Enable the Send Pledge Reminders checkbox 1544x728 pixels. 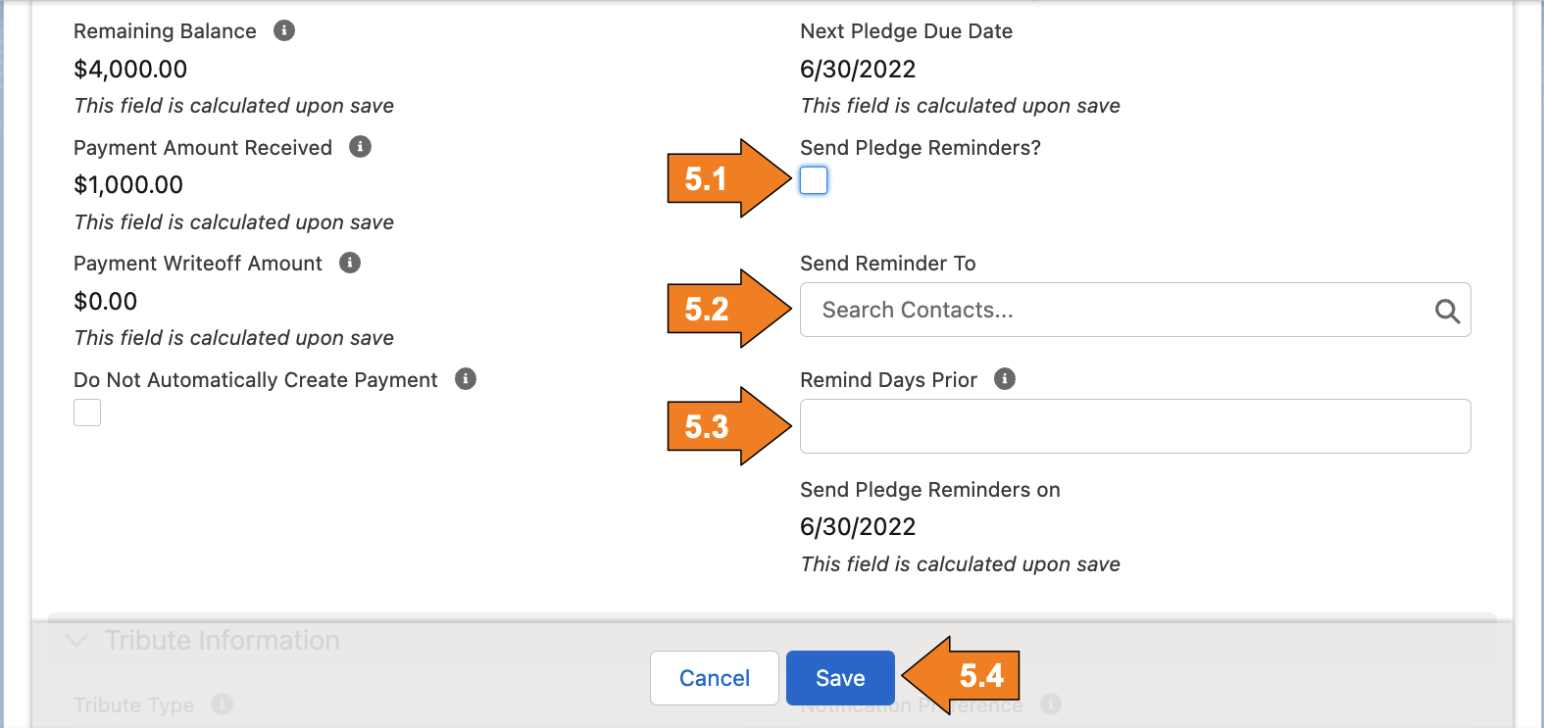[813, 180]
